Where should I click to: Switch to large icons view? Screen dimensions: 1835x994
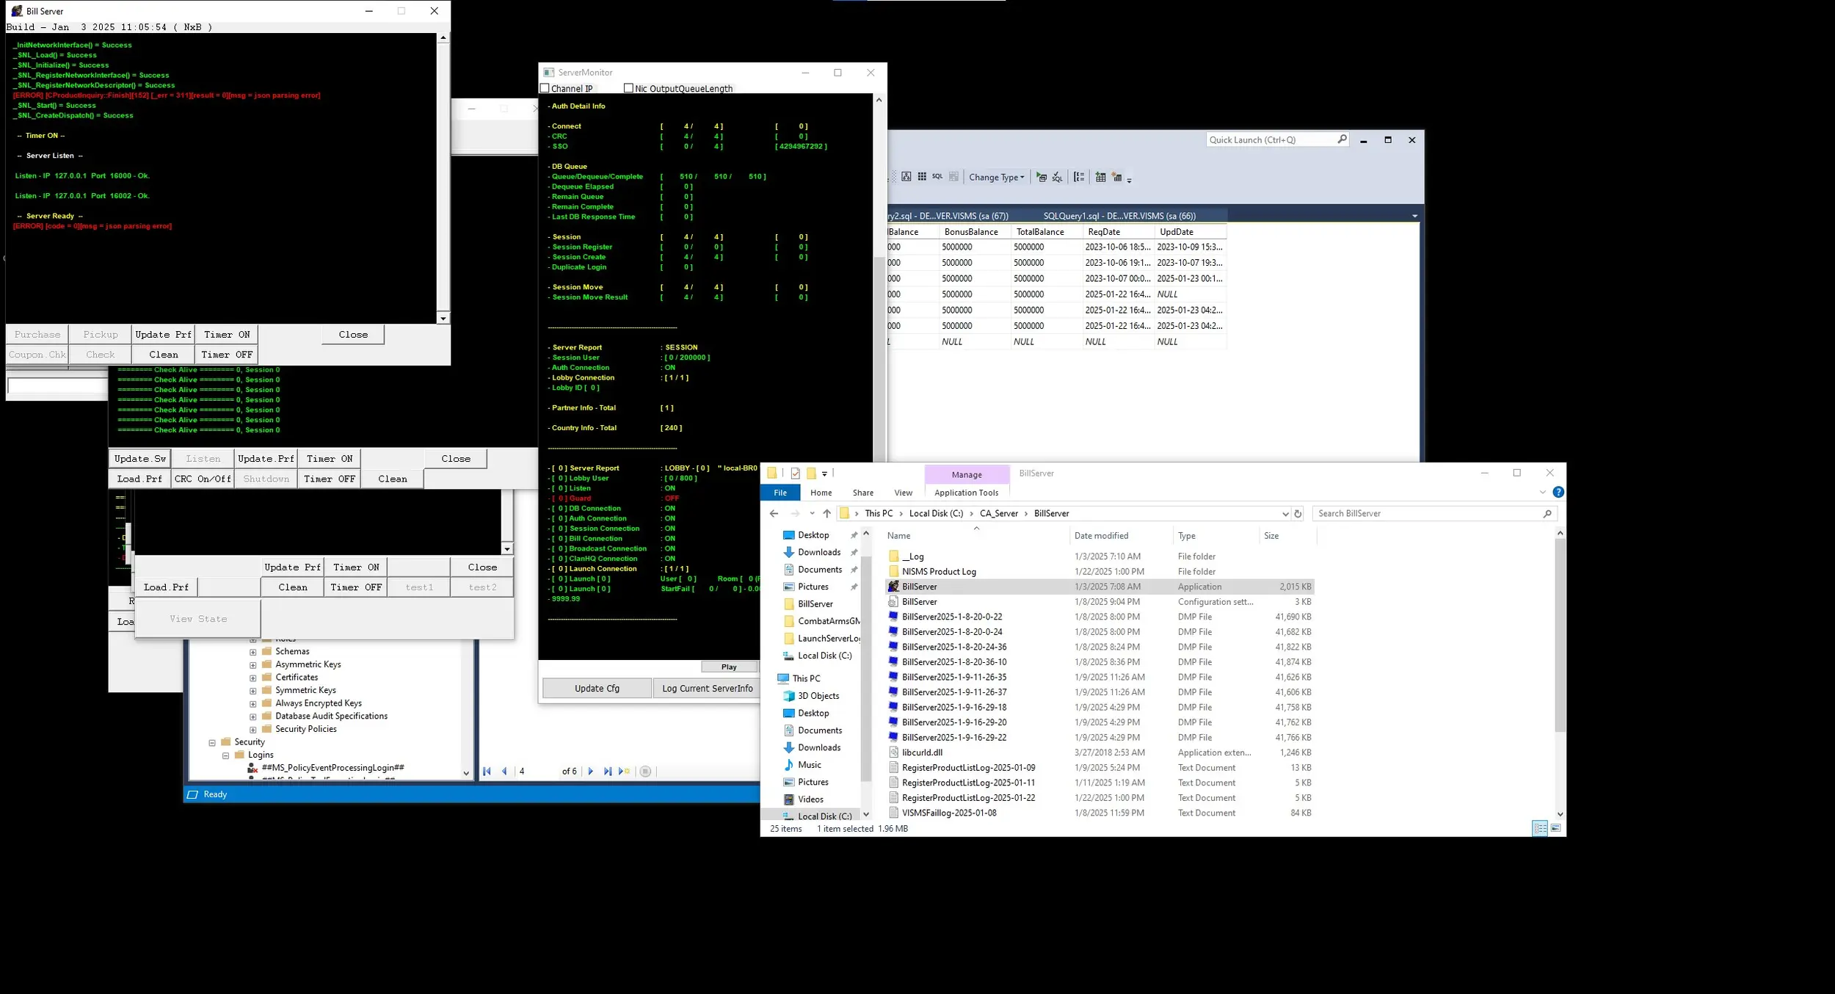pyautogui.click(x=1555, y=828)
